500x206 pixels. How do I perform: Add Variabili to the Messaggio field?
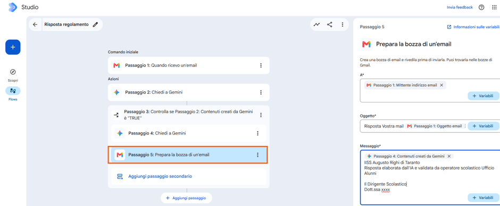(x=483, y=198)
